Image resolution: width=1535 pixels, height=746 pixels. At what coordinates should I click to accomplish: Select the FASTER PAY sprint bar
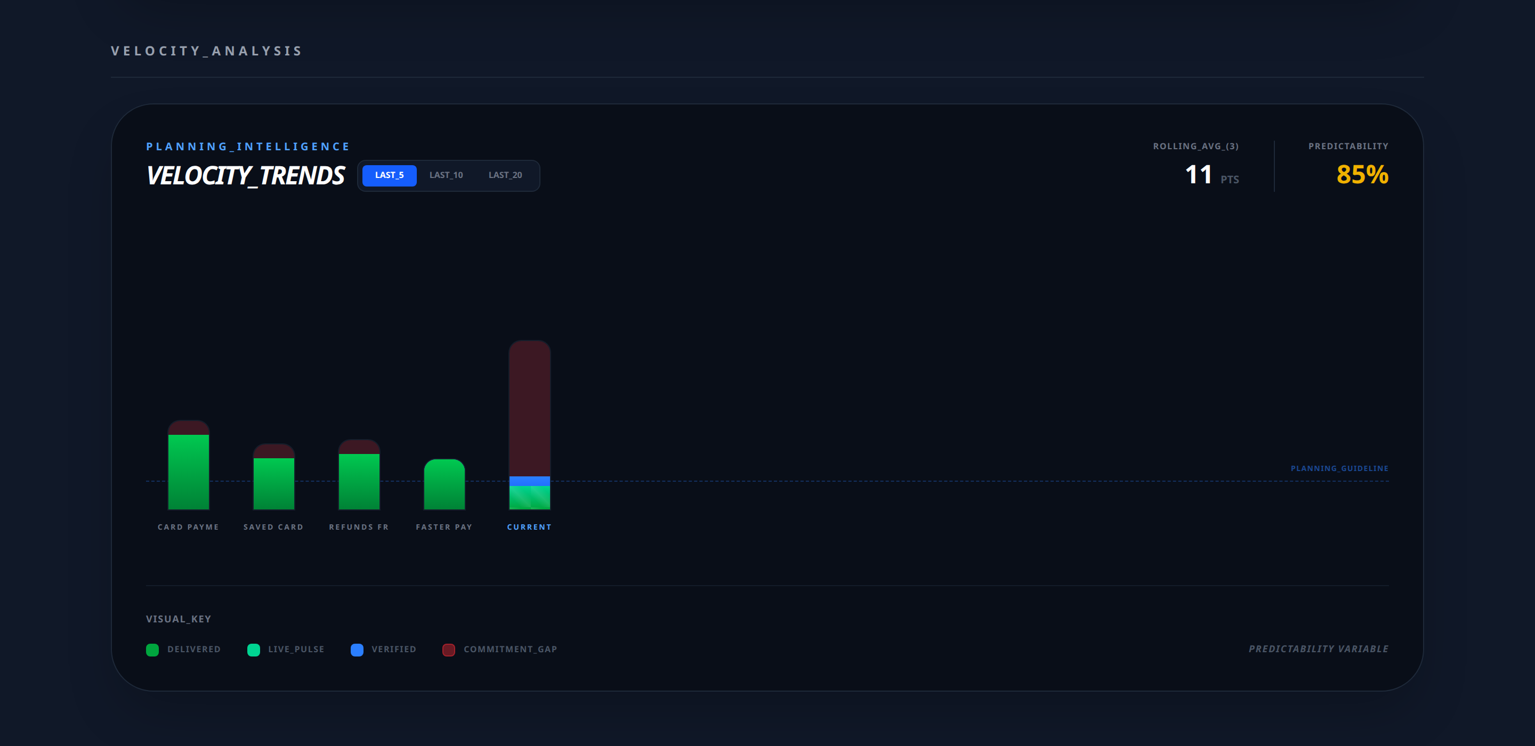pyautogui.click(x=444, y=484)
